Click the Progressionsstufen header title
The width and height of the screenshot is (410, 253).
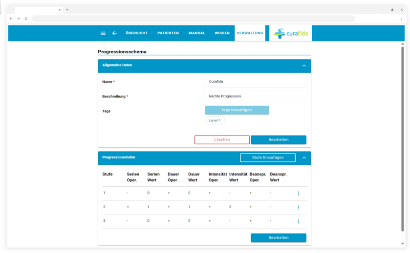click(119, 157)
